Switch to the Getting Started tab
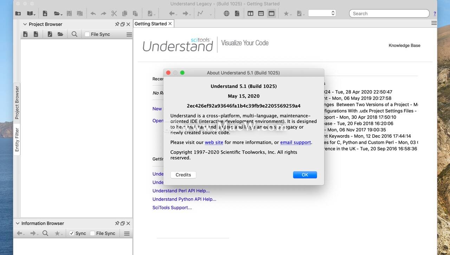The height and width of the screenshot is (255, 450). pyautogui.click(x=151, y=24)
